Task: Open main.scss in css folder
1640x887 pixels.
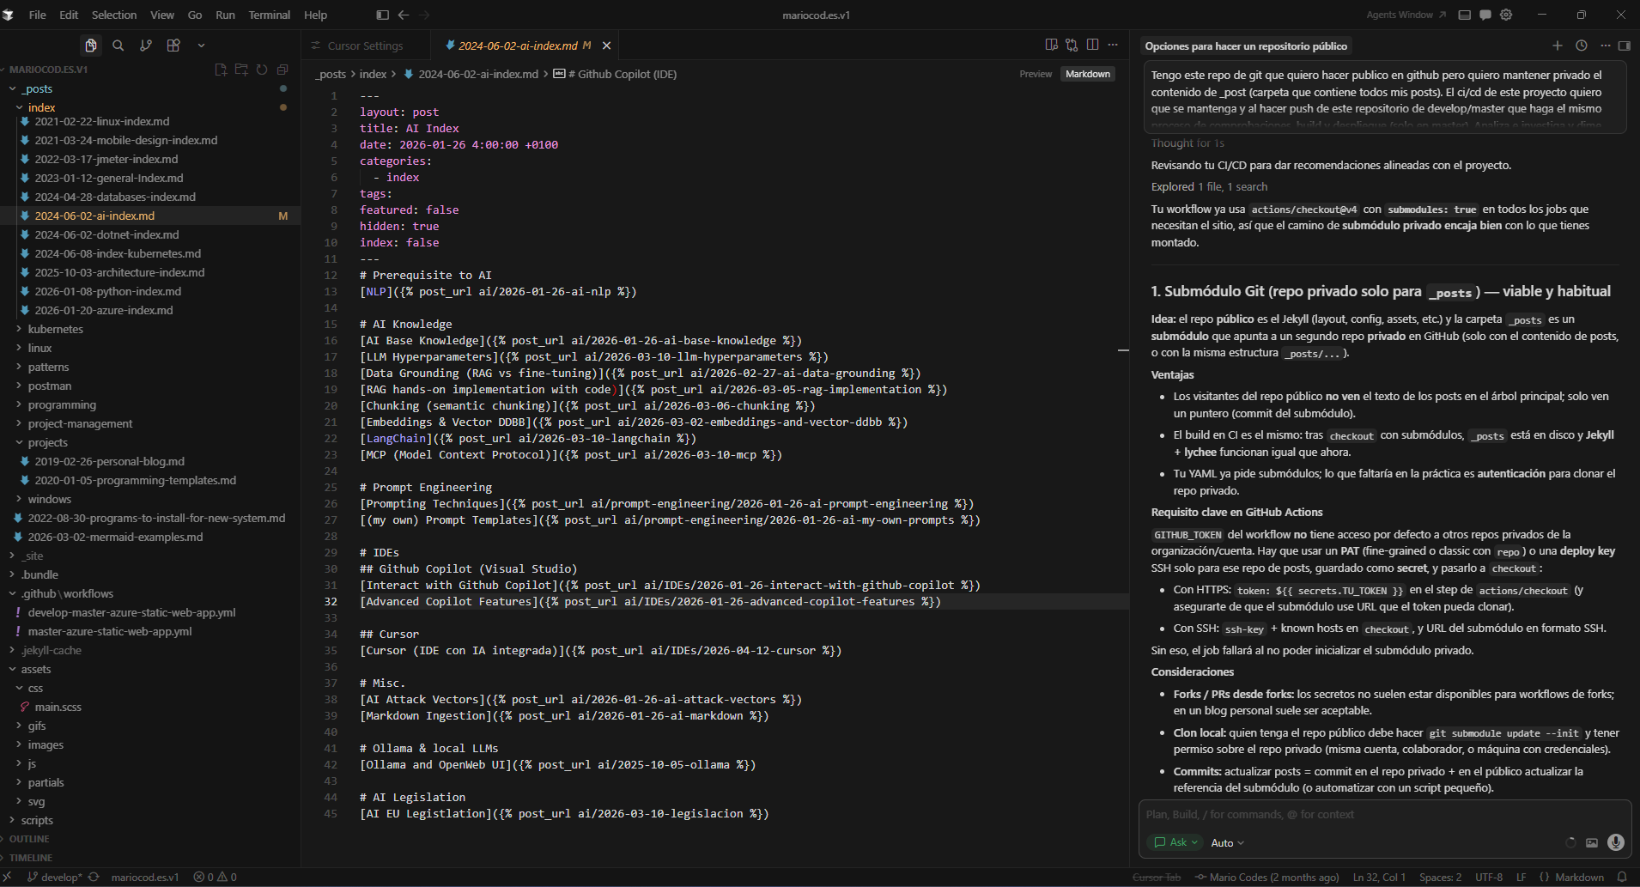Action: tap(149, 707)
